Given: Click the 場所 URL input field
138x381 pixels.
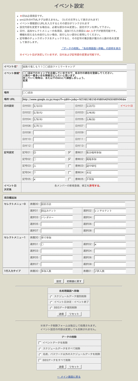Looking at the screenshot, I should 74,99.
